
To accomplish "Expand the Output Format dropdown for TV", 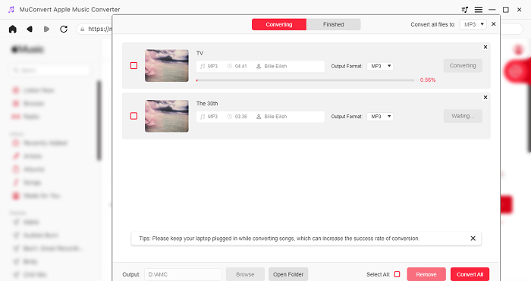I will click(x=380, y=67).
